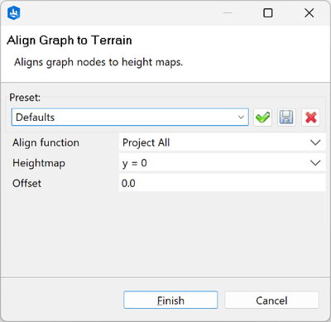Apply the selected preset with the green checkmark
Image resolution: width=331 pixels, height=322 pixels.
coord(262,118)
